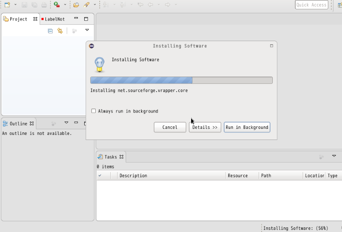The width and height of the screenshot is (342, 232).
Task: Click the open folder toolbar icon
Action: (x=76, y=5)
